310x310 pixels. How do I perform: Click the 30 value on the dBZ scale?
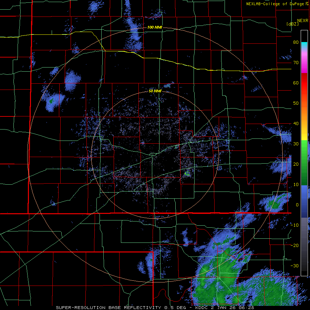(x=296, y=144)
